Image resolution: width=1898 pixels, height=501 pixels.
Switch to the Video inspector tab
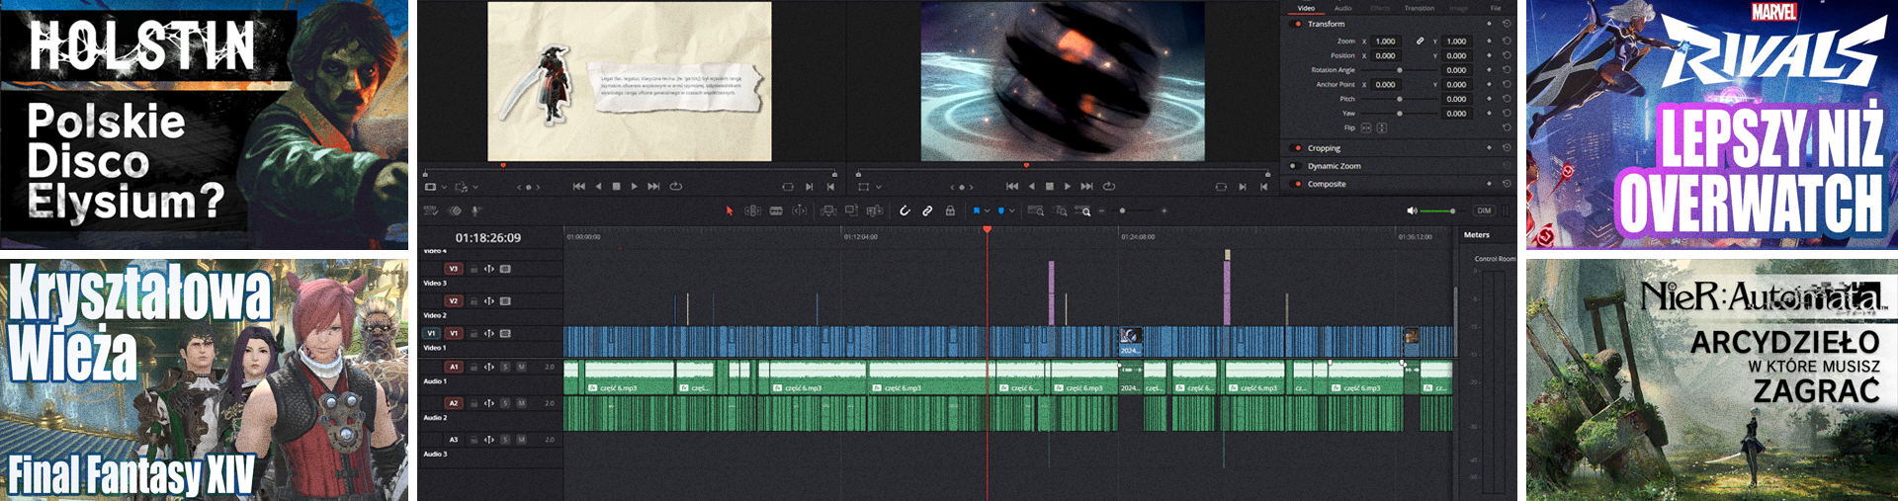click(x=1306, y=8)
